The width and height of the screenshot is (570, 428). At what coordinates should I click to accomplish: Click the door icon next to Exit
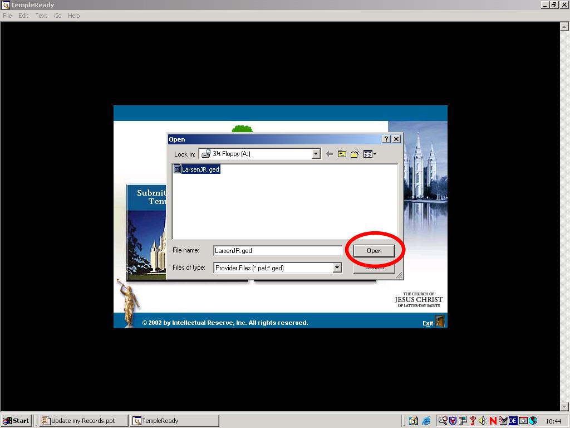point(440,322)
